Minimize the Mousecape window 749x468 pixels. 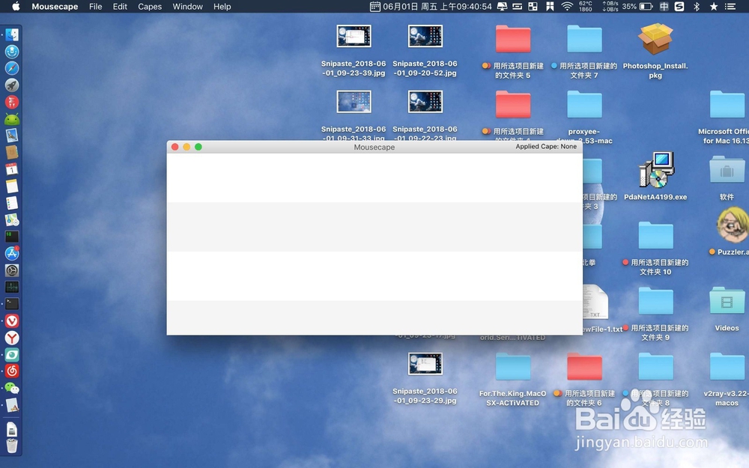tap(187, 147)
